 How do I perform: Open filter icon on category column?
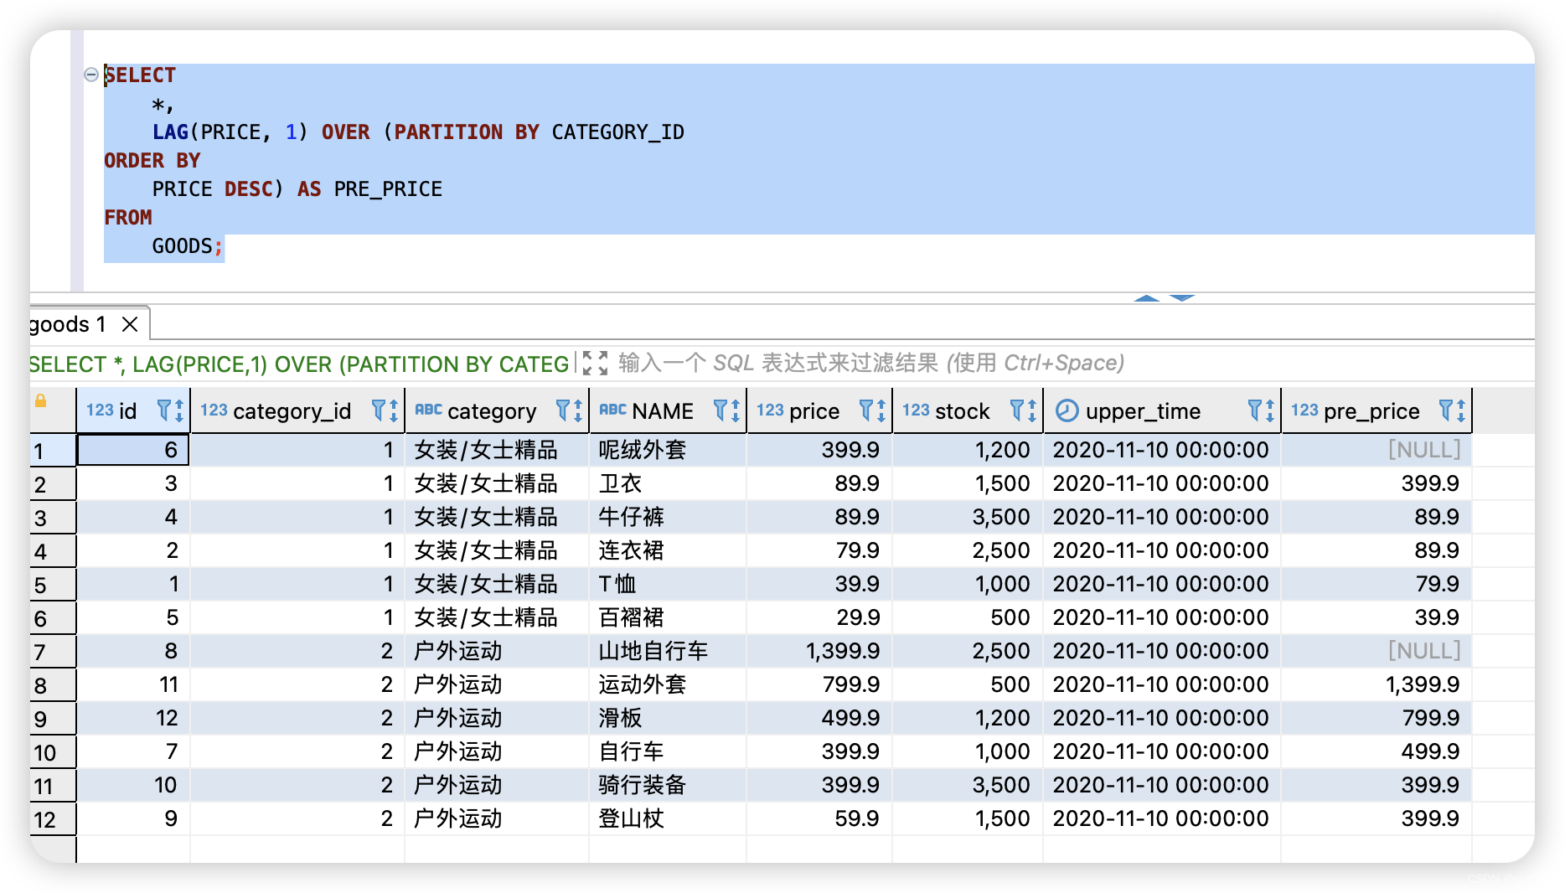(x=563, y=410)
